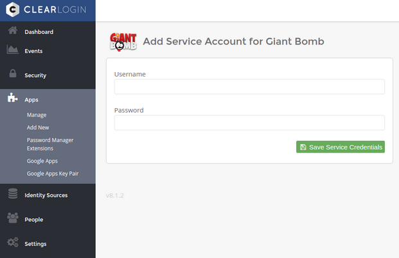Viewport: 399px width, 258px height.
Task: Click the Username field label
Action: [x=130, y=74]
